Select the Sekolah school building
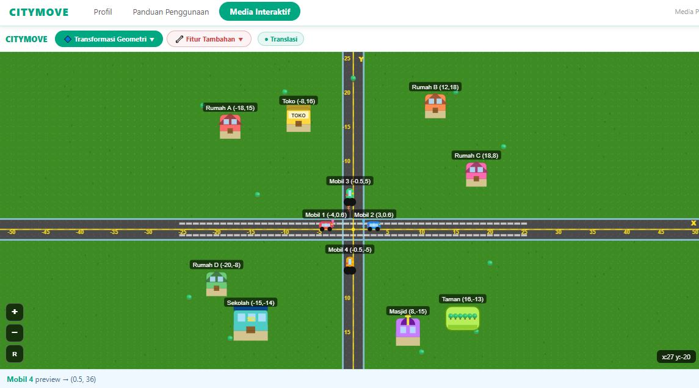Screen dimensions: 699x388 click(x=250, y=324)
